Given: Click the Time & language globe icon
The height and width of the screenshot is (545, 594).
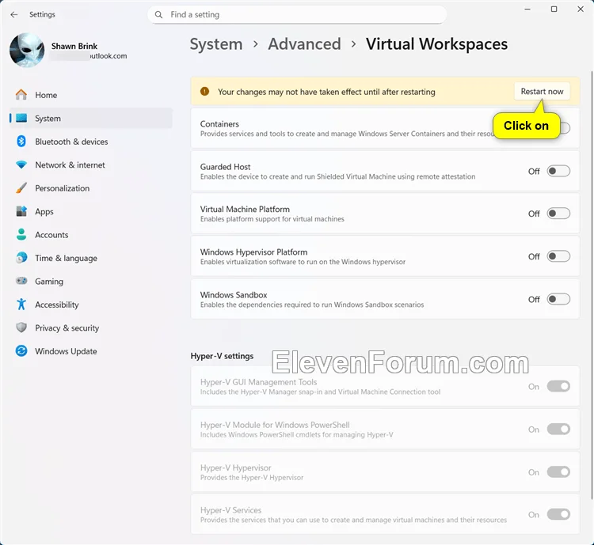Looking at the screenshot, I should pyautogui.click(x=21, y=258).
